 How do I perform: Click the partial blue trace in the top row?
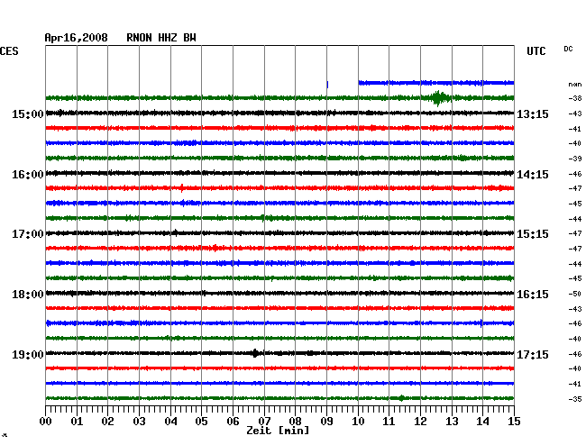coord(436,83)
